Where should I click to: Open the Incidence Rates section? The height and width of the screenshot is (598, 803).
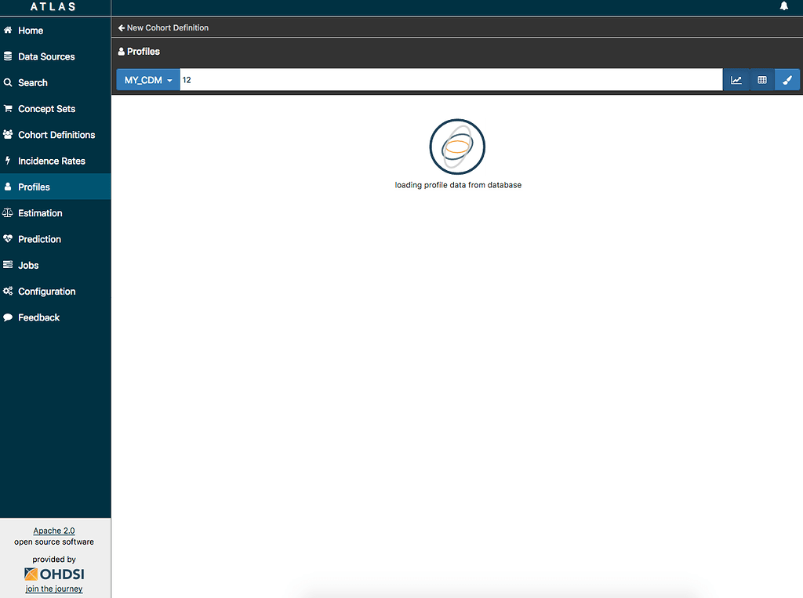click(x=51, y=161)
